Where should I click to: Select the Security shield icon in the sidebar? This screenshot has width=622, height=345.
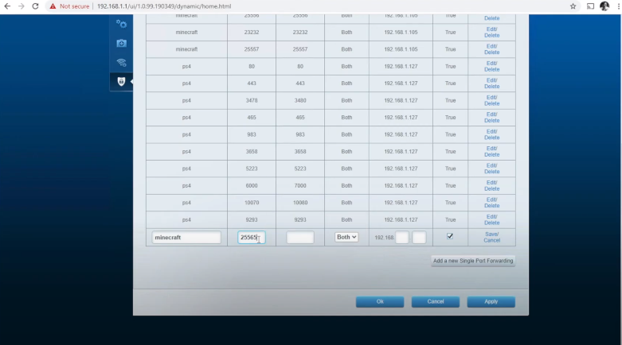pyautogui.click(x=121, y=82)
